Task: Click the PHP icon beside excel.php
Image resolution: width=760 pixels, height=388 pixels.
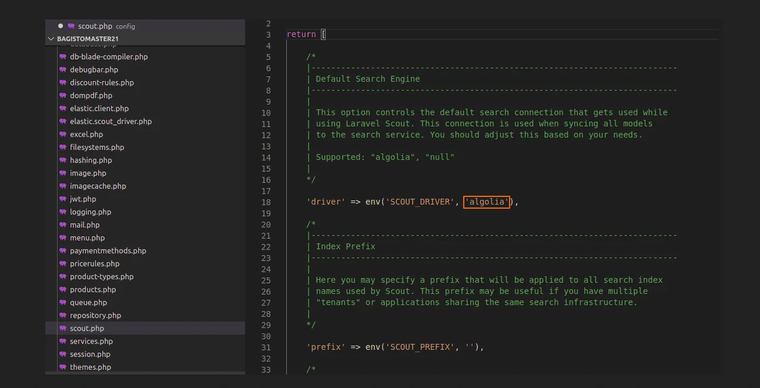Action: click(63, 134)
